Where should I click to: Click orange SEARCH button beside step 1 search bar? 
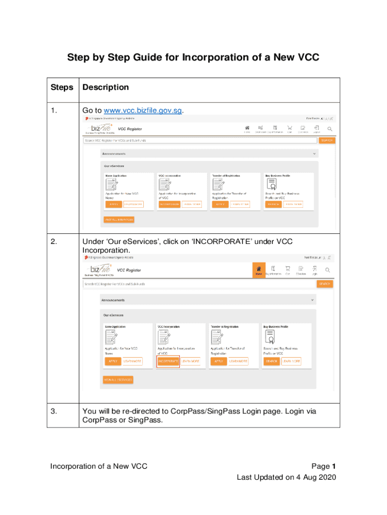point(327,140)
